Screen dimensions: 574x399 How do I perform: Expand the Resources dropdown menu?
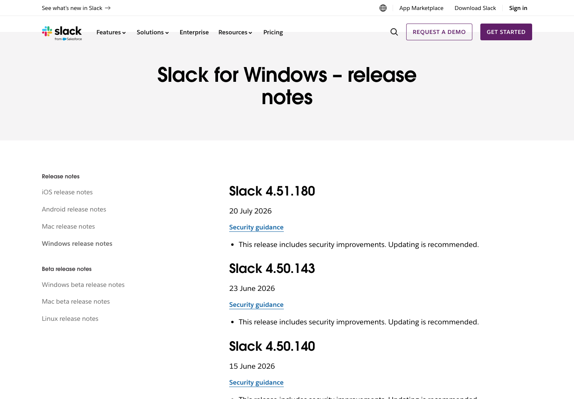tap(235, 32)
